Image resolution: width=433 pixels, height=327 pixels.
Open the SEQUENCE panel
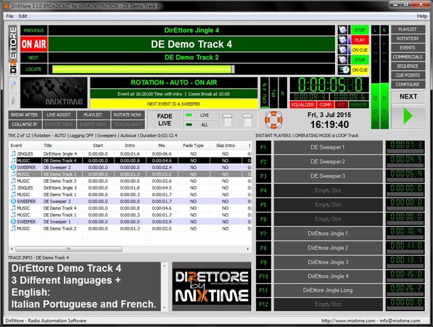[x=408, y=66]
